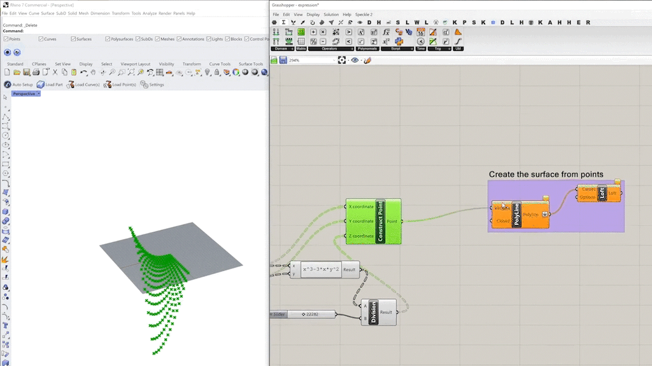The width and height of the screenshot is (652, 366).
Task: Click the Larger Than operator icon
Action: (x=349, y=32)
